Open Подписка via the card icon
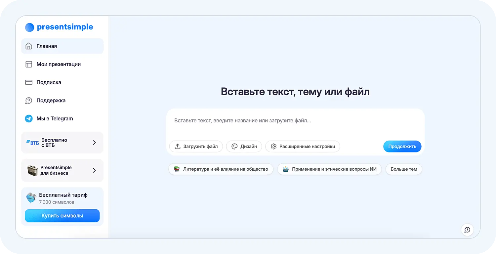Image resolution: width=496 pixels, height=254 pixels. 29,82
